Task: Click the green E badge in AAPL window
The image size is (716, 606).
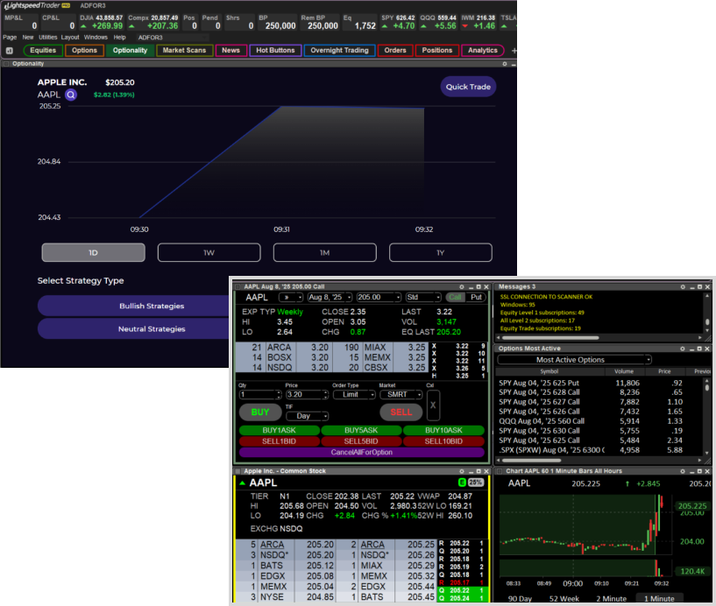Action: [x=462, y=483]
